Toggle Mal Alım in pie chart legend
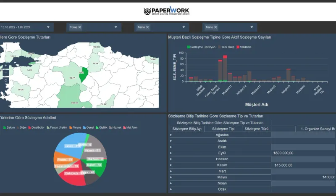Viewport: 336px width, 196px height. (x=130, y=127)
